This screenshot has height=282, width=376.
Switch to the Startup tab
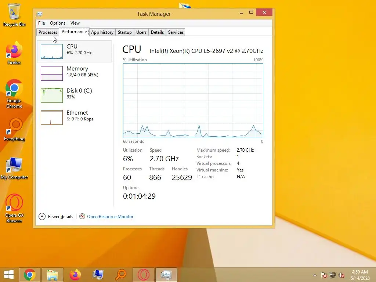pos(125,32)
